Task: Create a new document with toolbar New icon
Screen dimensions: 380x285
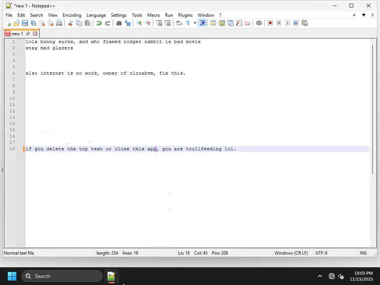Action: coord(8,23)
